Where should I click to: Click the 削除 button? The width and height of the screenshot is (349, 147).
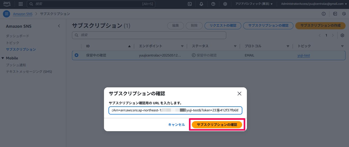pyautogui.click(x=194, y=26)
